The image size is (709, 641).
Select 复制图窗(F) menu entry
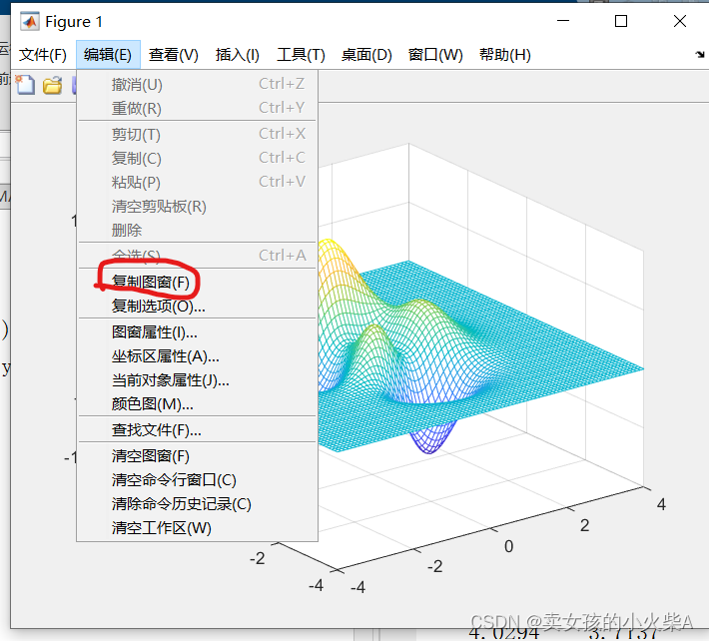tap(197, 283)
